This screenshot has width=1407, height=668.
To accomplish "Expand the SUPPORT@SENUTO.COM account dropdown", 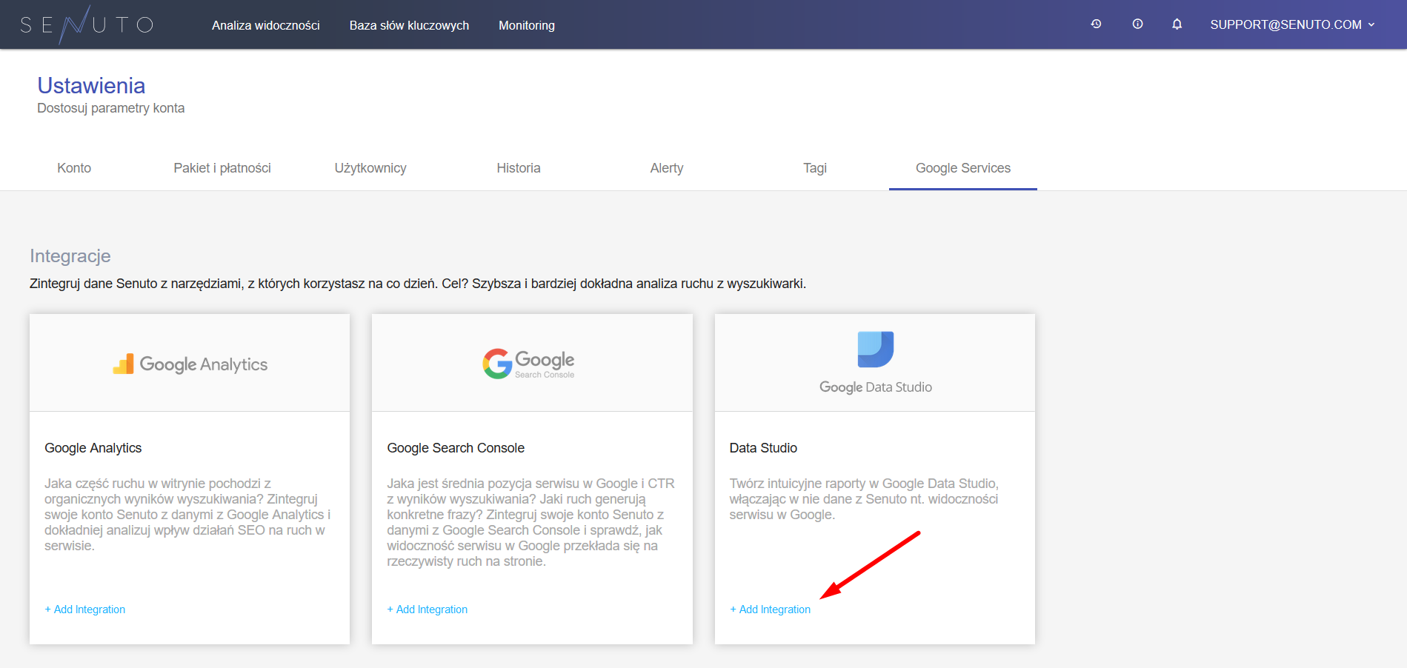I will [x=1292, y=24].
